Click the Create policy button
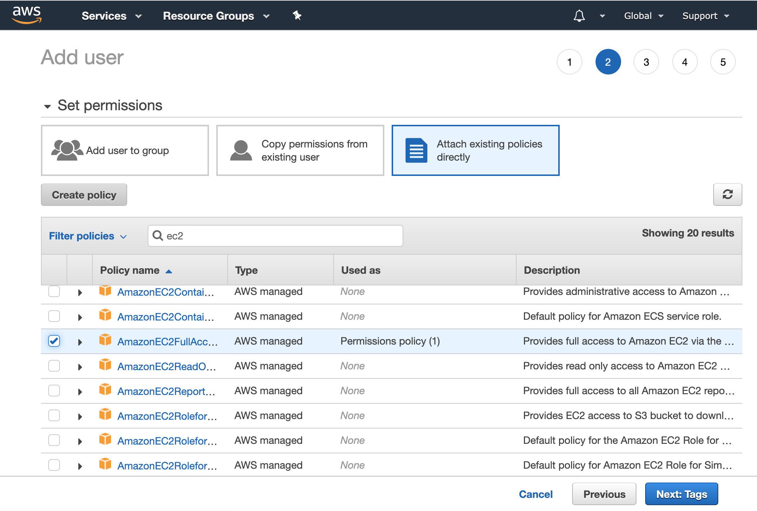This screenshot has height=511, width=757. (84, 195)
